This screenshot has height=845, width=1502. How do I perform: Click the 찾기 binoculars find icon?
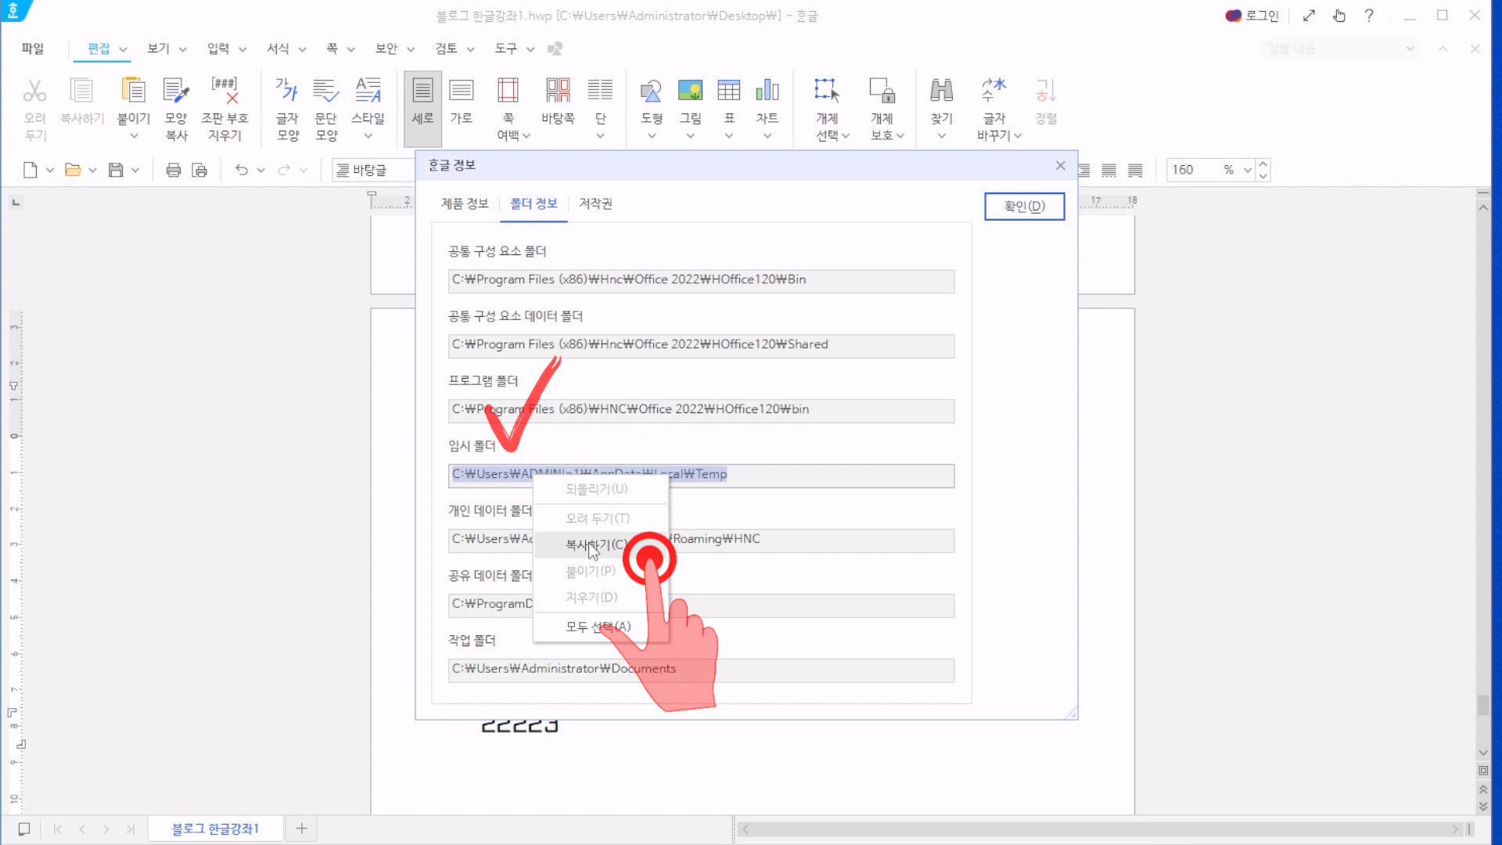point(941,92)
